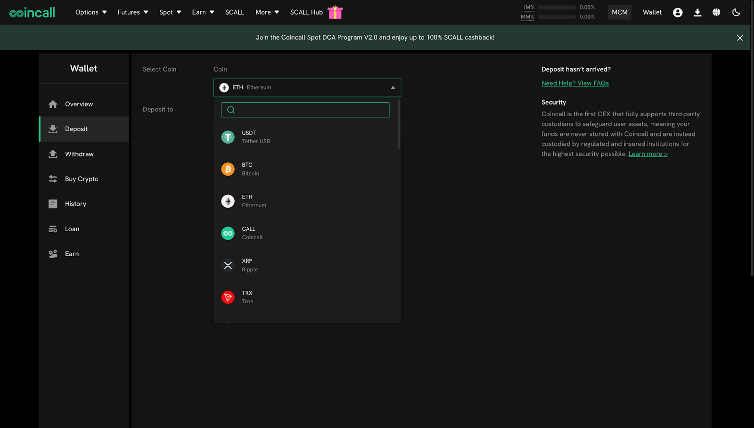Click the coin search input field
This screenshot has height=428, width=754.
(305, 110)
